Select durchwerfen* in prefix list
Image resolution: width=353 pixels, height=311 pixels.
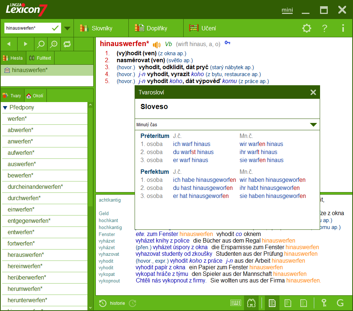pyautogui.click(x=45, y=198)
